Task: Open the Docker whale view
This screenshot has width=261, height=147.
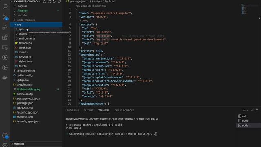Action: [5, 78]
